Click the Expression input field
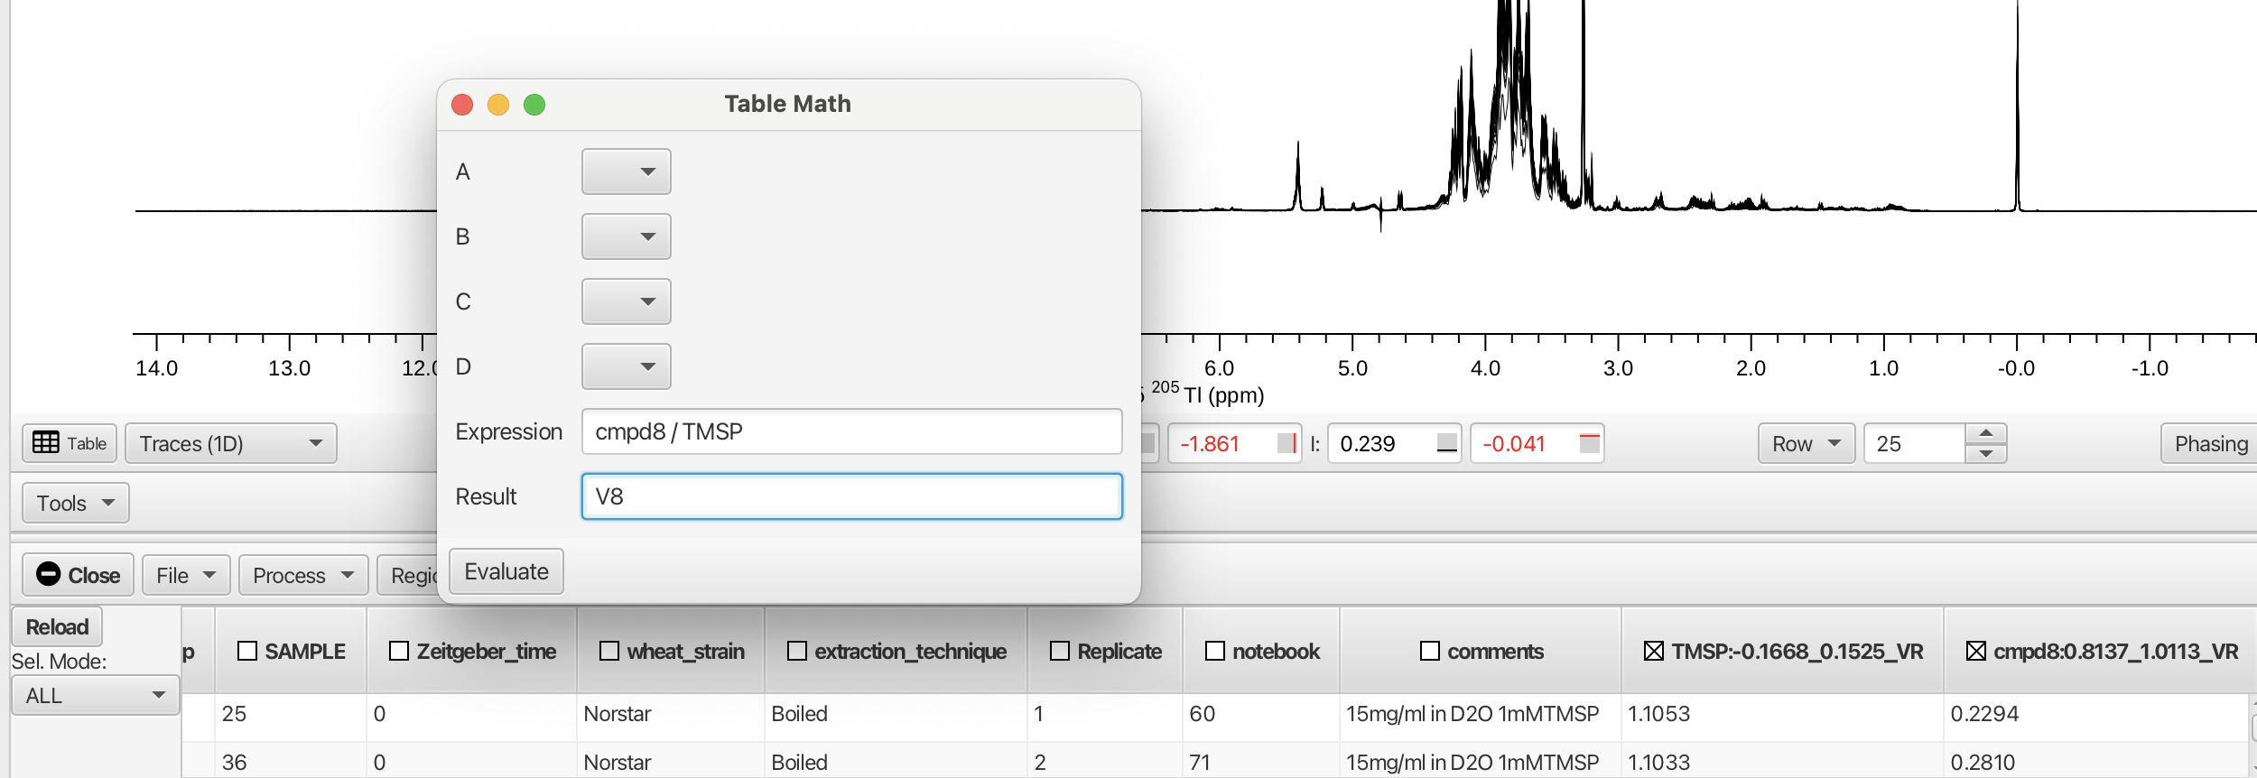Image resolution: width=2257 pixels, height=778 pixels. 851,431
